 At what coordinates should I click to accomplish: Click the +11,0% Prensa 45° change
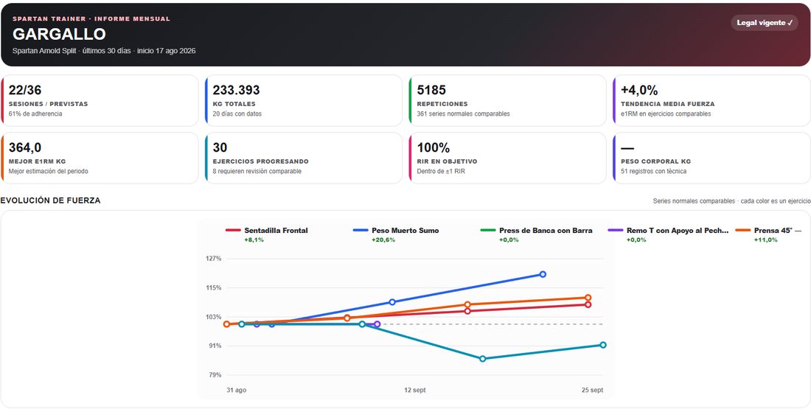pos(765,240)
